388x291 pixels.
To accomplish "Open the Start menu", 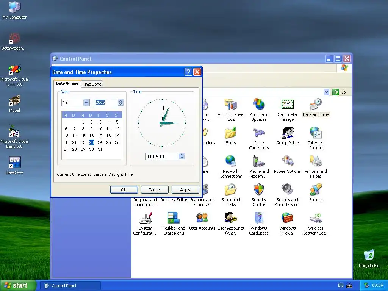I will [18, 286].
